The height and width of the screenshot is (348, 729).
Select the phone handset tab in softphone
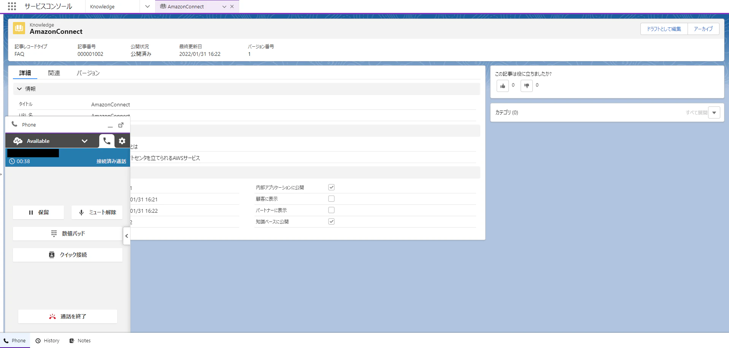(107, 141)
